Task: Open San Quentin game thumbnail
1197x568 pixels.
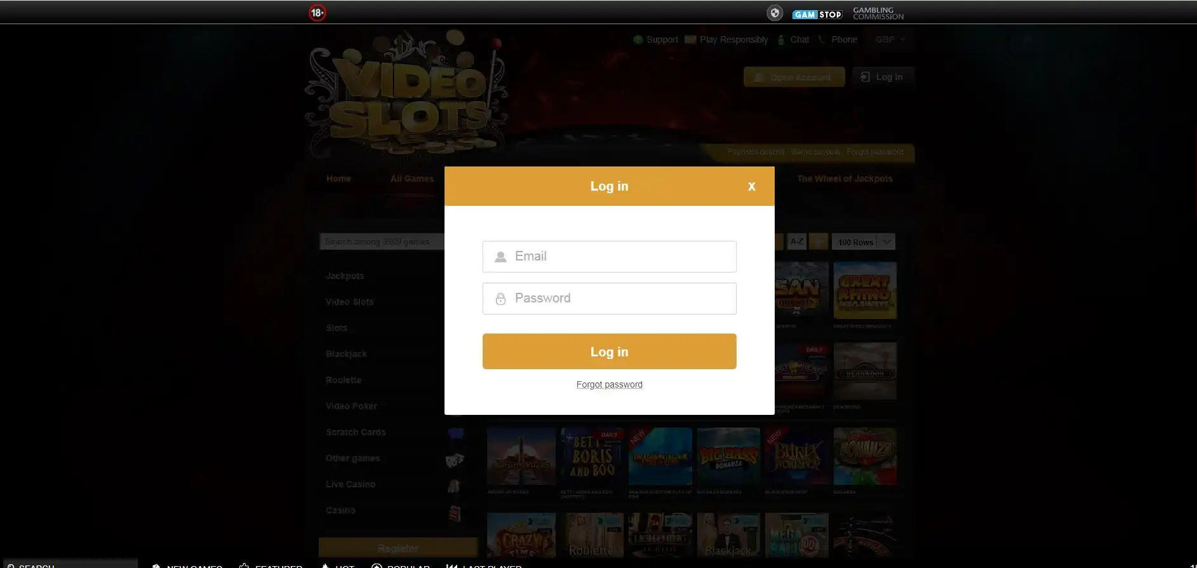Action: pyautogui.click(x=801, y=291)
